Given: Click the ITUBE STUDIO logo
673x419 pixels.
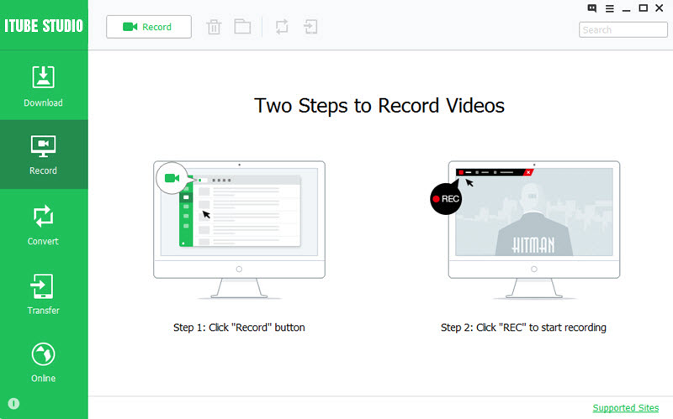Looking at the screenshot, I should pyautogui.click(x=44, y=26).
